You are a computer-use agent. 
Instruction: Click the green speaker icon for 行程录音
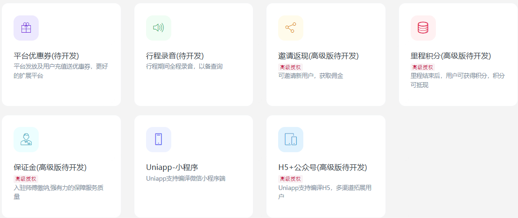pos(158,28)
